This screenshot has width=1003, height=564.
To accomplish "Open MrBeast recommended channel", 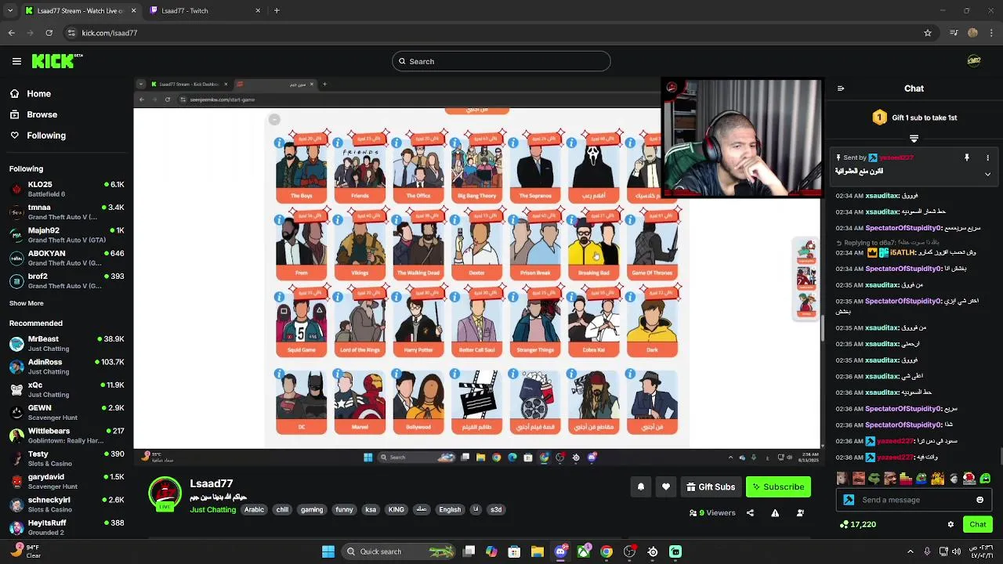I will (x=67, y=343).
